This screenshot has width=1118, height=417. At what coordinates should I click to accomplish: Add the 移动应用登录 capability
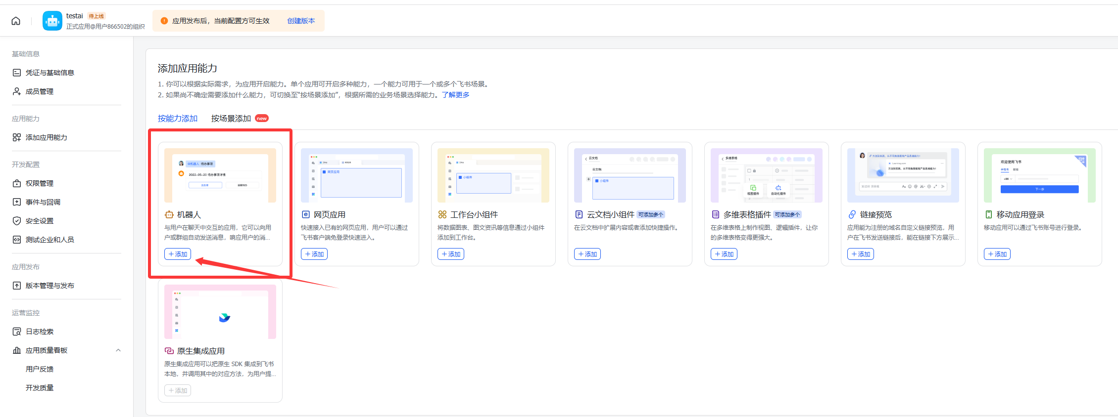point(997,254)
